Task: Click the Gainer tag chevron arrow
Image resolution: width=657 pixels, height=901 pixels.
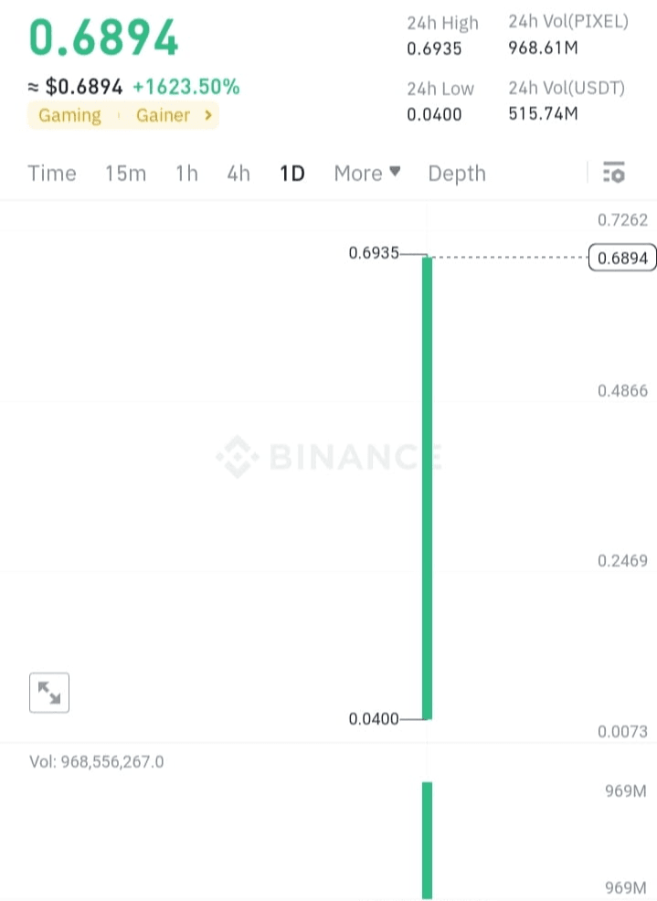Action: pos(208,115)
